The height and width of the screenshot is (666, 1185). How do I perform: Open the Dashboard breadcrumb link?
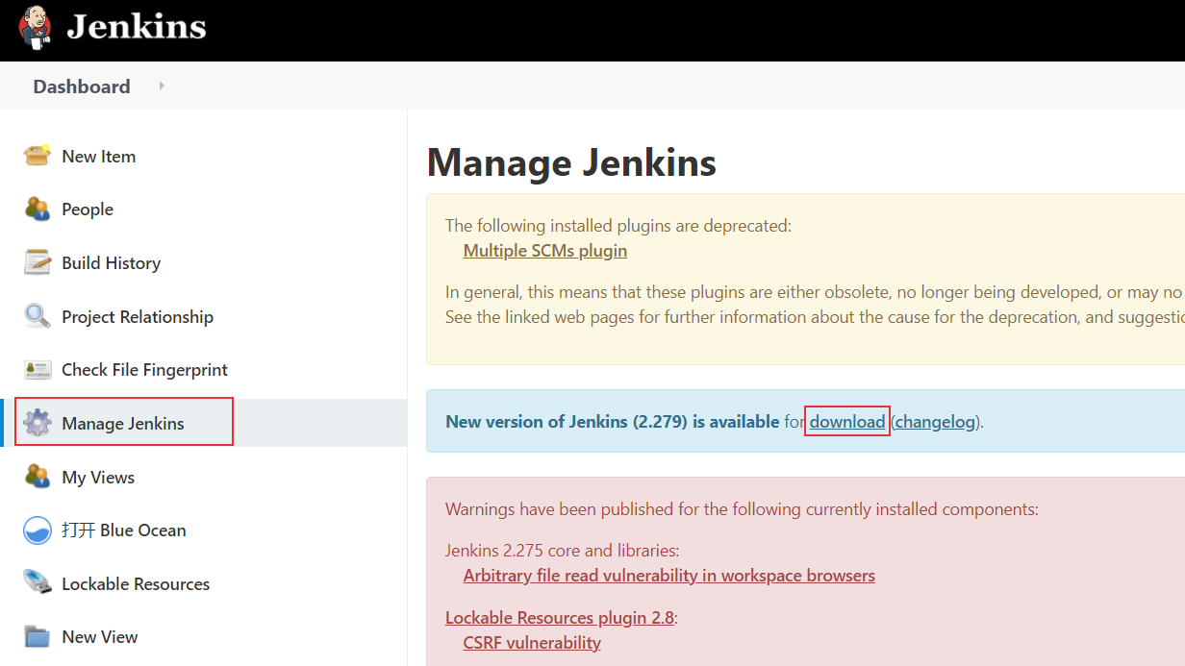[82, 86]
